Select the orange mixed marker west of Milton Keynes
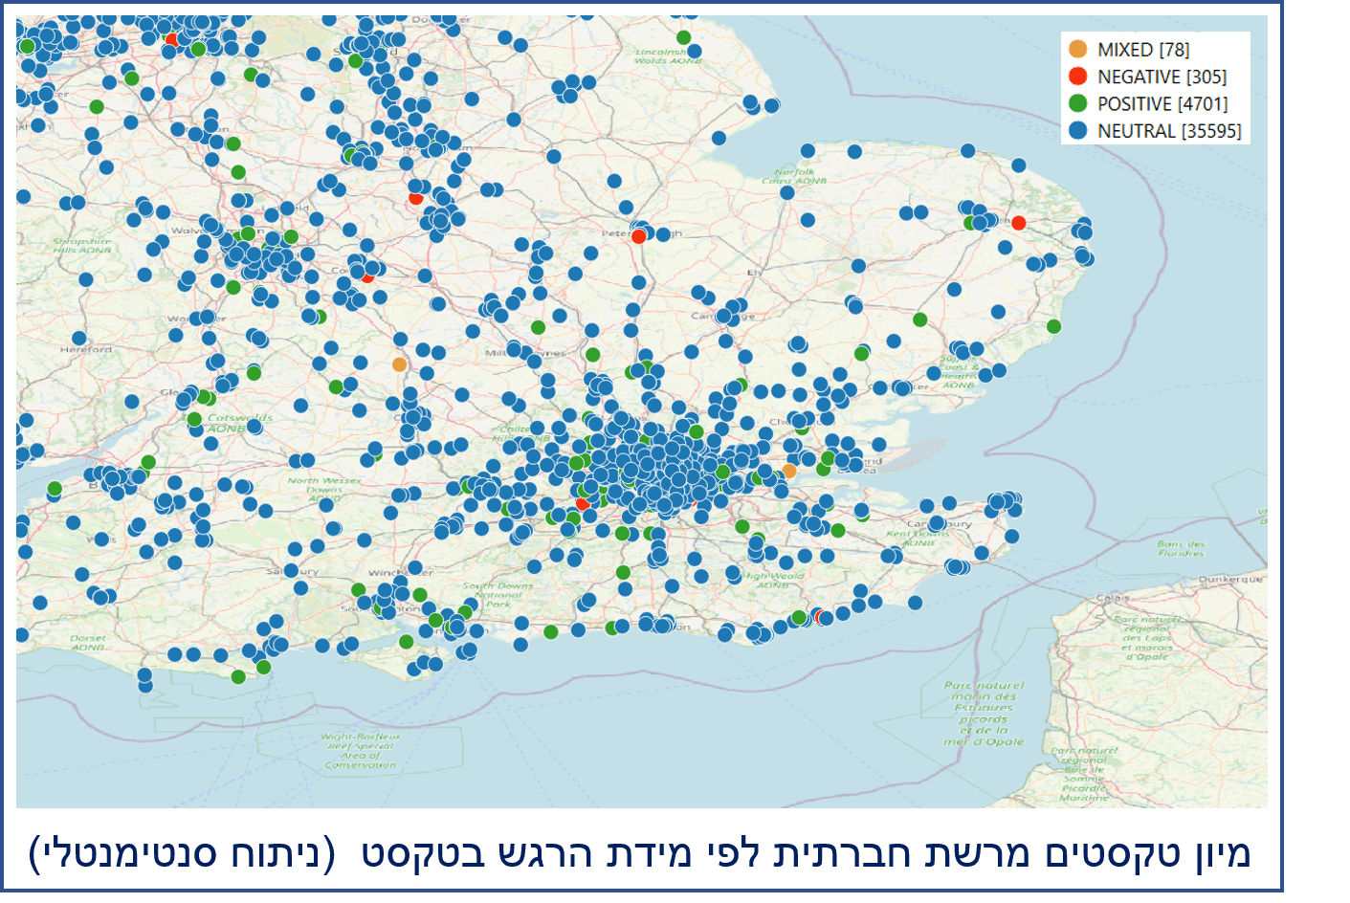Screen dimensions: 1350x903 [399, 364]
